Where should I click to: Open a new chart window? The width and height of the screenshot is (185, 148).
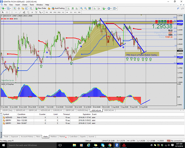click(3, 8)
